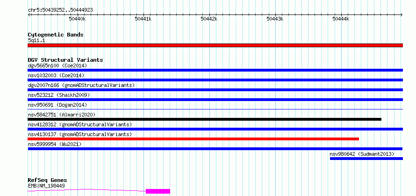This screenshot has width=416, height=196.
Task: Click the ruler's left end arrow
Action: point(29,15)
